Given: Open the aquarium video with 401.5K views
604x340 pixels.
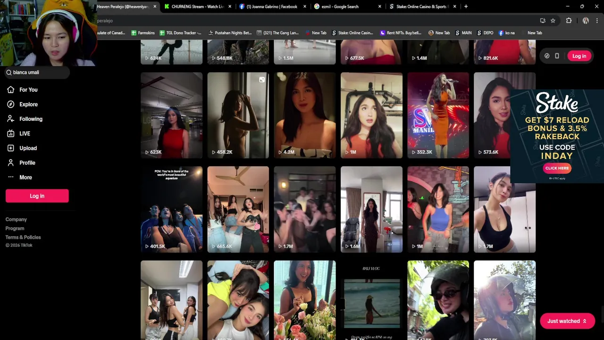Looking at the screenshot, I should click(171, 209).
